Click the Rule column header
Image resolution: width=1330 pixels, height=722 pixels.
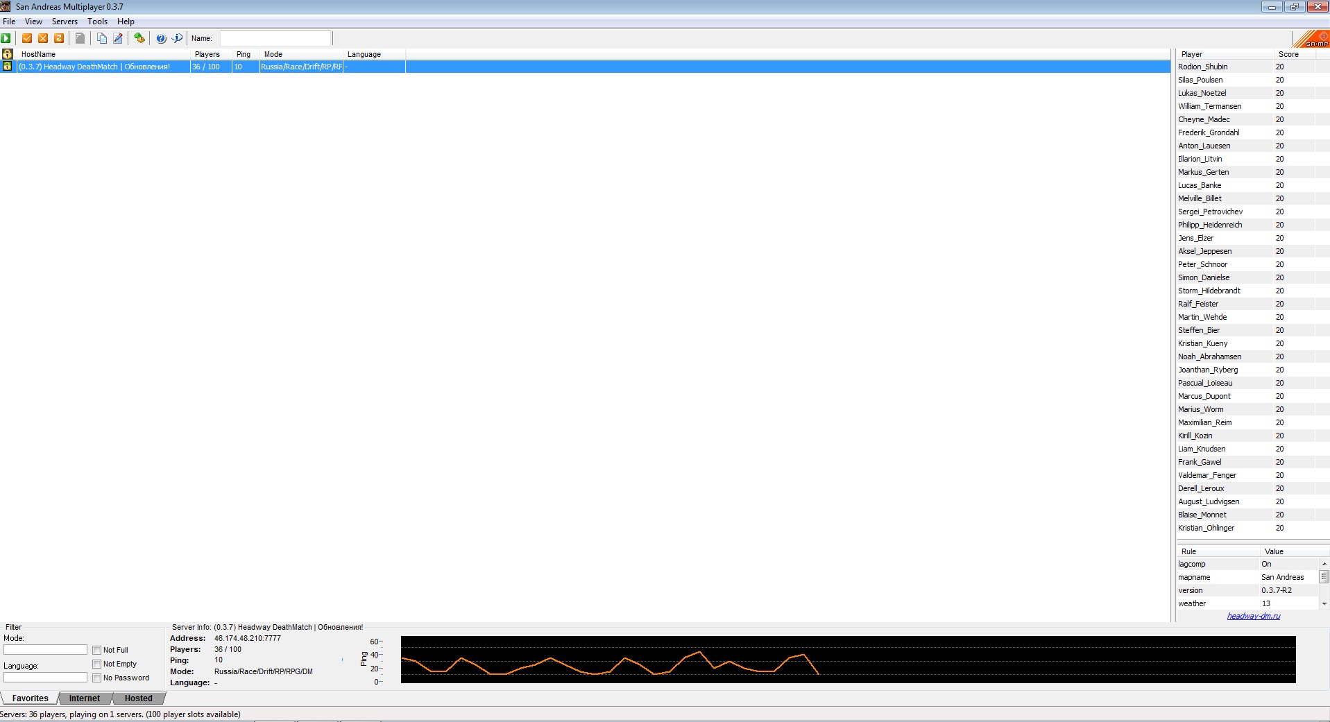pos(1218,551)
